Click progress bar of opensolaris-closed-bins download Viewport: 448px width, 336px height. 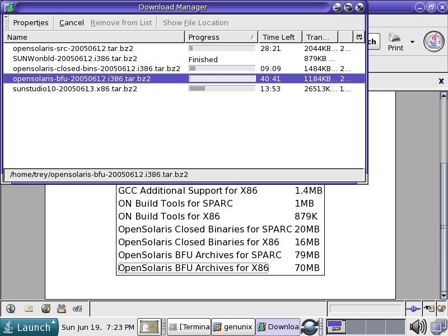pos(222,68)
